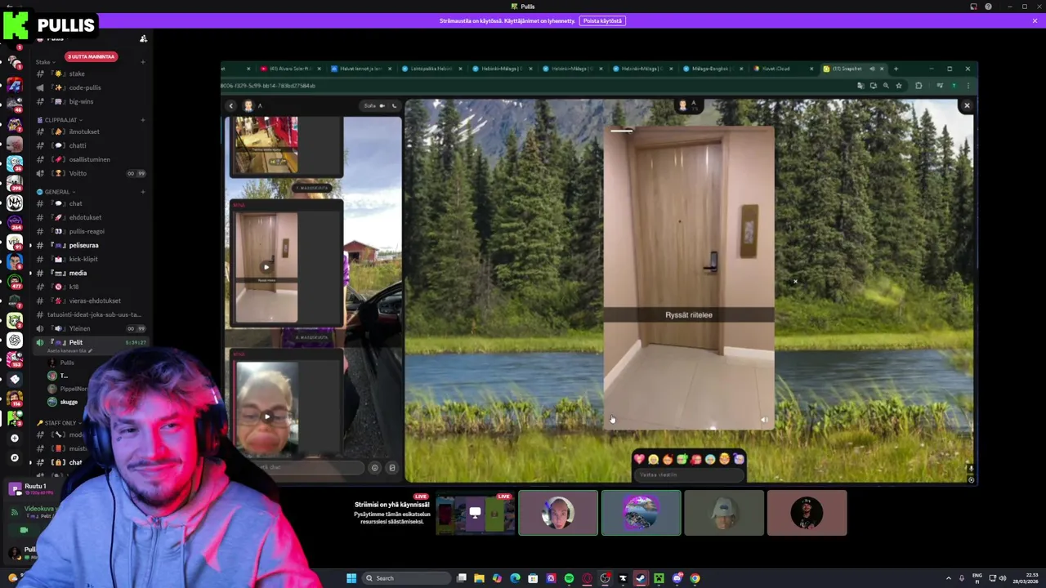Click the add a server plus icon

[15, 438]
